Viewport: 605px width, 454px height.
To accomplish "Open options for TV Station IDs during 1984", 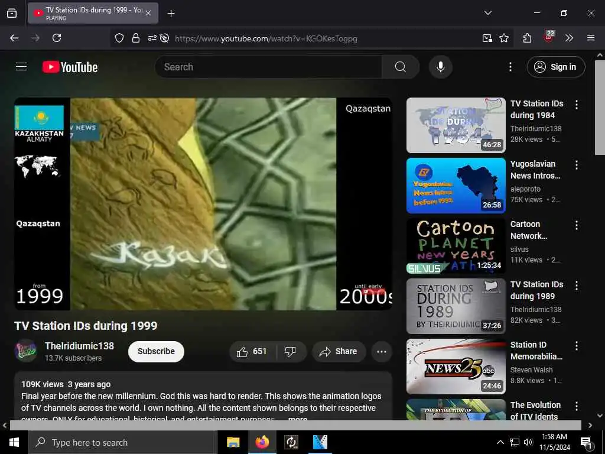I will (577, 105).
